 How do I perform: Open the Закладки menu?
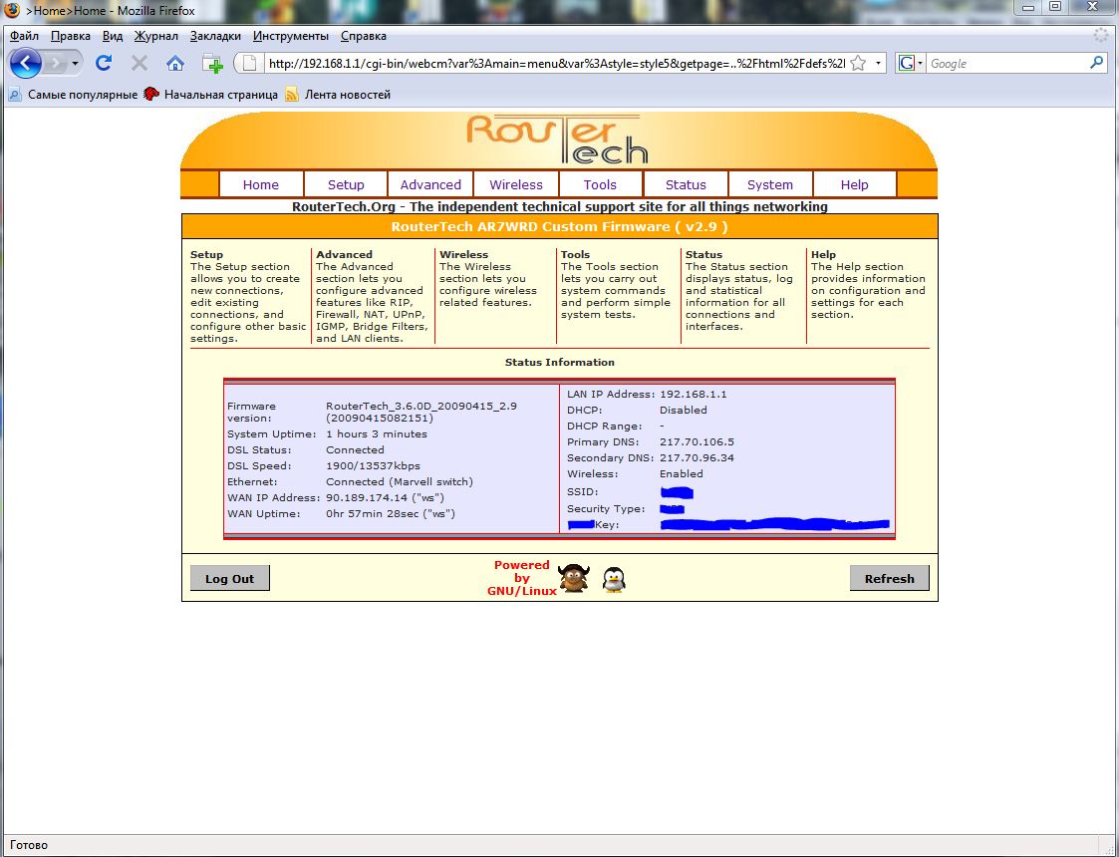(x=215, y=36)
